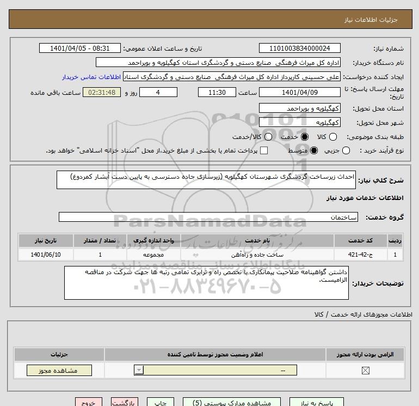Viewport: 419px width, 406px height.
Task: Click the پاسخ به نیاز button
Action: (317, 402)
